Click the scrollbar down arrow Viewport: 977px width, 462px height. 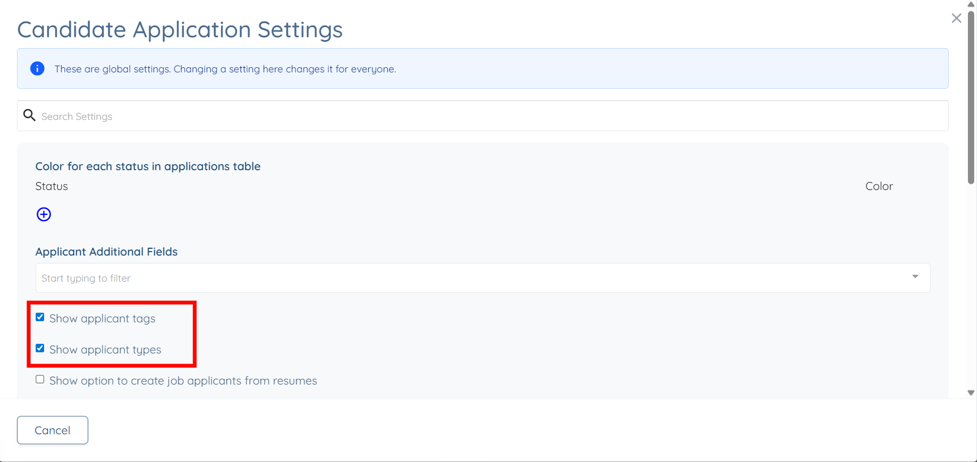(x=971, y=393)
